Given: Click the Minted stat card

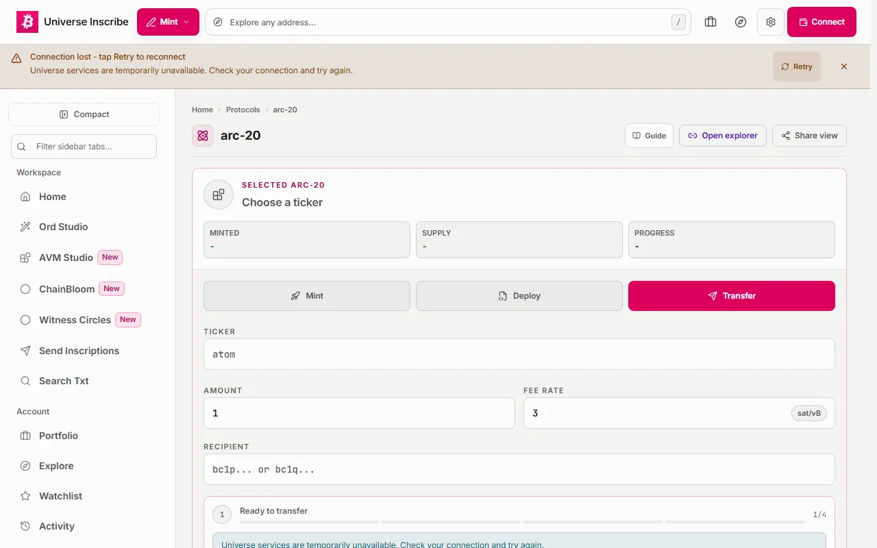Looking at the screenshot, I should coord(307,240).
